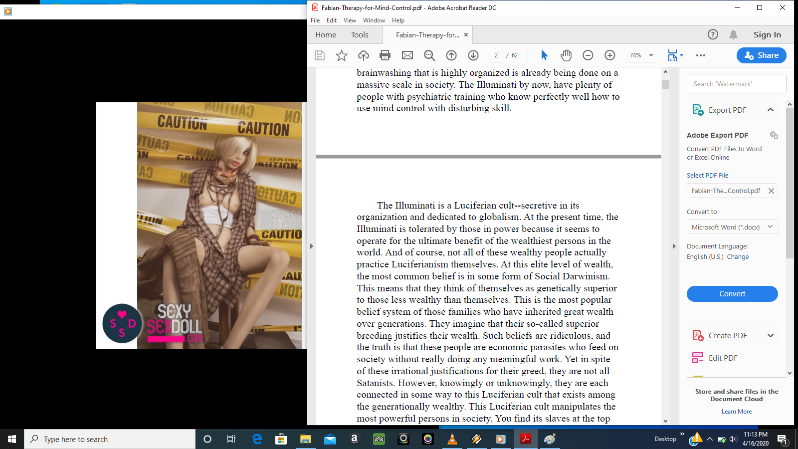Go to next page arrow icon
The height and width of the screenshot is (449, 798).
[x=473, y=55]
